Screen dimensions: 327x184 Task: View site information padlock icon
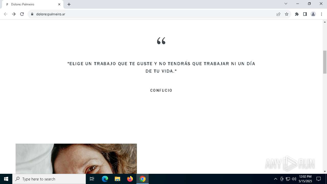click(x=32, y=14)
